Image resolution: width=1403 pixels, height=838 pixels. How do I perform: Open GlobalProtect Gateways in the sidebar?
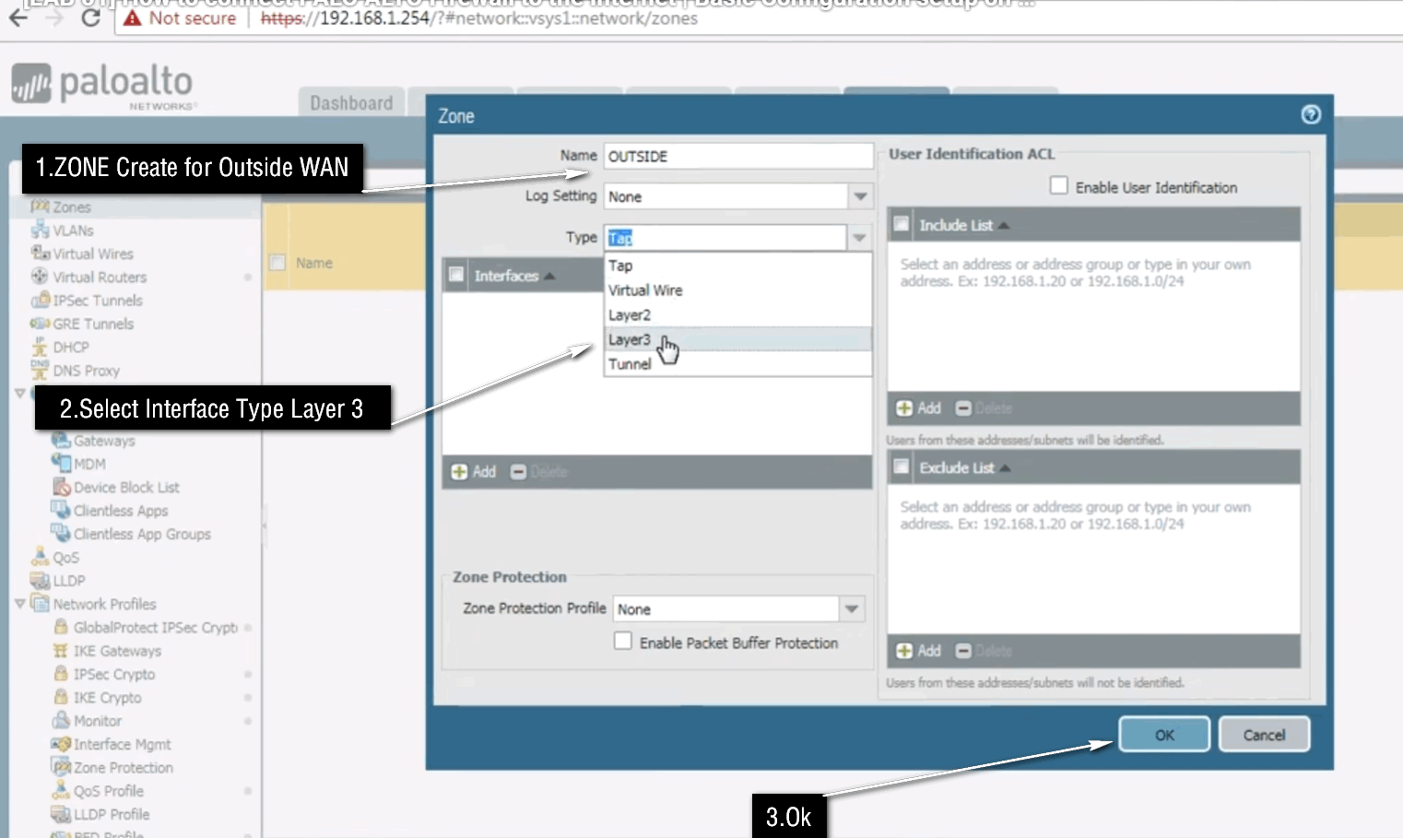(104, 441)
